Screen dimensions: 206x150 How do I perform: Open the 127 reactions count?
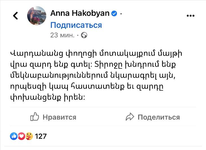[x=41, y=136]
